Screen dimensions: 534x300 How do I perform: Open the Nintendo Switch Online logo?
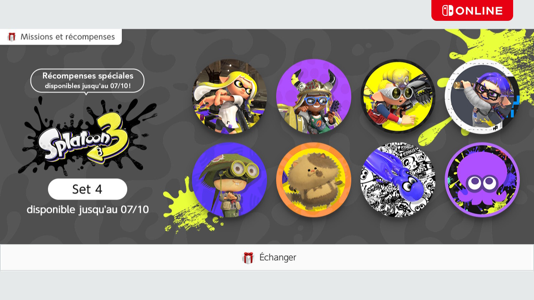pyautogui.click(x=472, y=10)
